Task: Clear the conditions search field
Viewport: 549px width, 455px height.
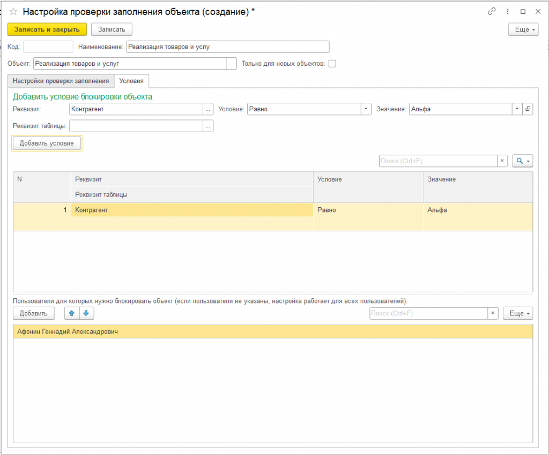Action: pyautogui.click(x=502, y=161)
